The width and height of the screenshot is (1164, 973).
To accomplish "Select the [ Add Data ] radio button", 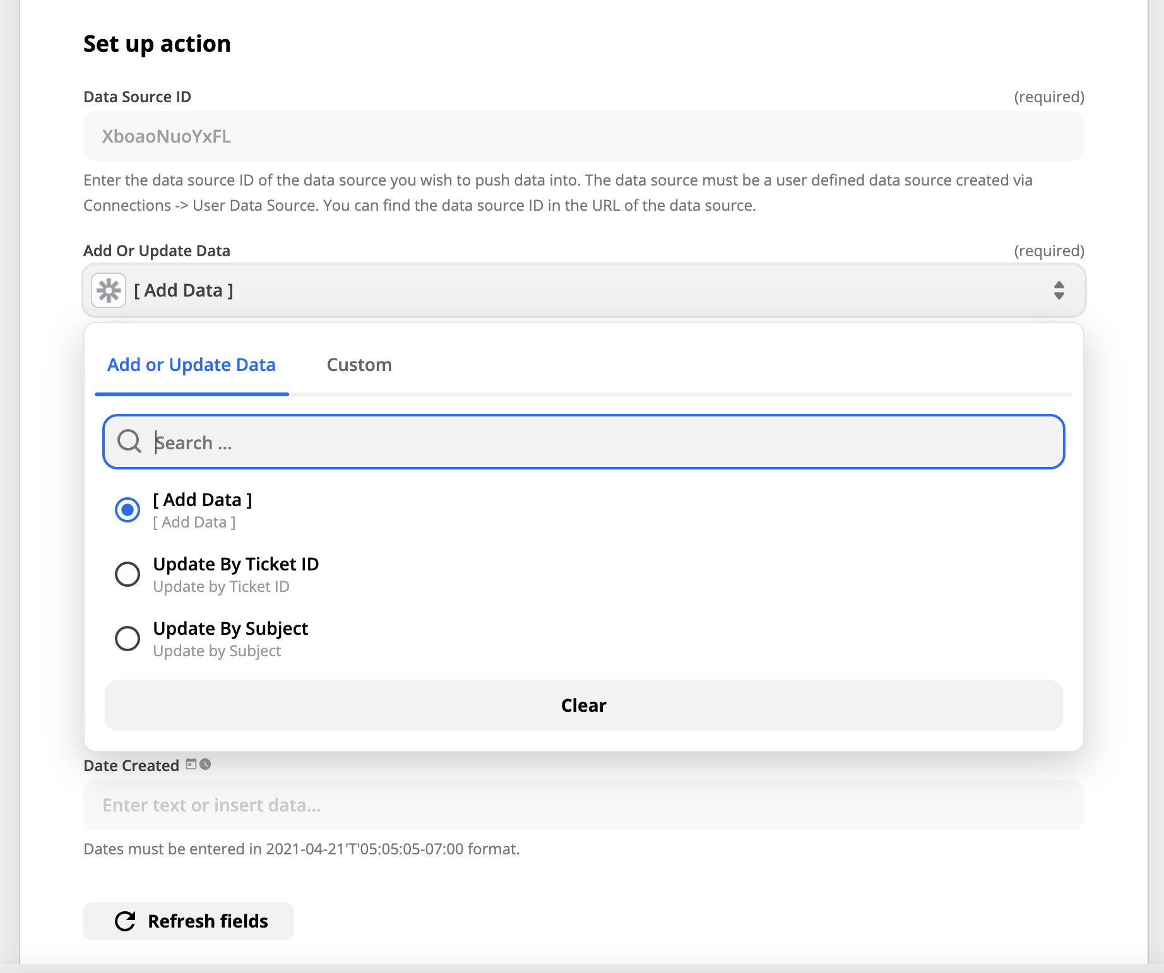I will 128,510.
